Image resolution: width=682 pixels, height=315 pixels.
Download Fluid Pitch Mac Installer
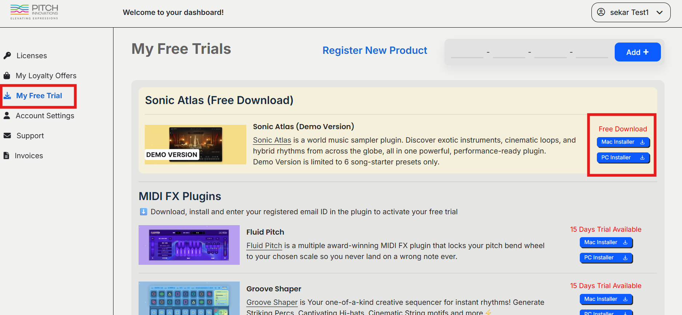(x=606, y=243)
